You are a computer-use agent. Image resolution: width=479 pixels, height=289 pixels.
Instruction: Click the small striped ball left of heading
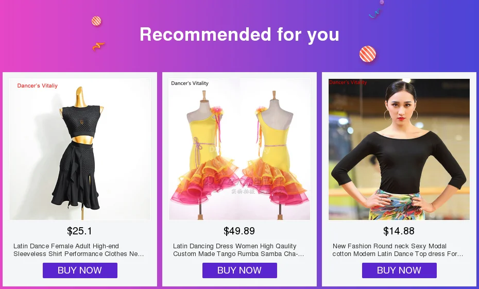(x=96, y=21)
